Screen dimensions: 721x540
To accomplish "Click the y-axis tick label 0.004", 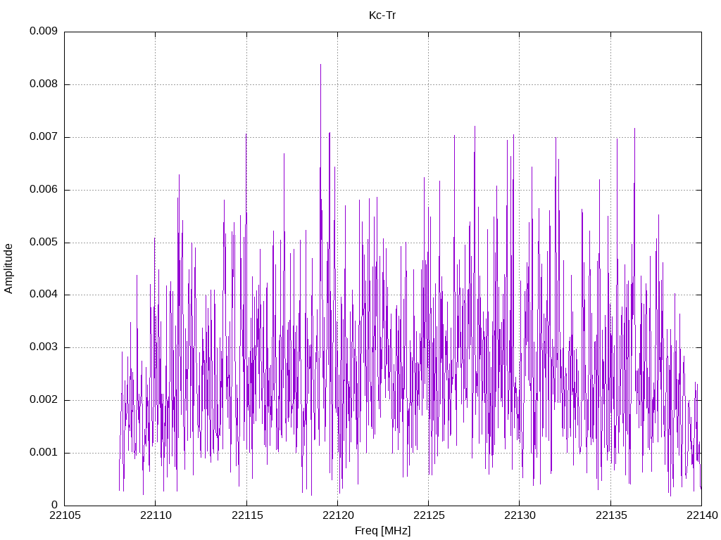I will 44,295.
